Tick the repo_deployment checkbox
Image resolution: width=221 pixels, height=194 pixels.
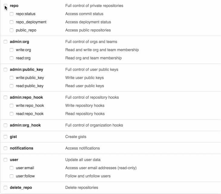(12, 22)
